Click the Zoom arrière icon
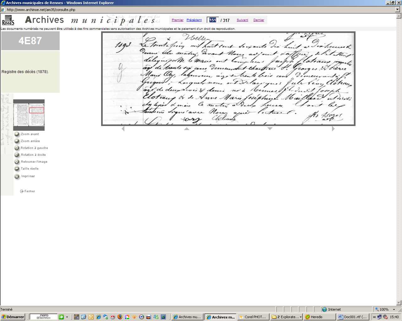The width and height of the screenshot is (402, 321). tap(17, 141)
